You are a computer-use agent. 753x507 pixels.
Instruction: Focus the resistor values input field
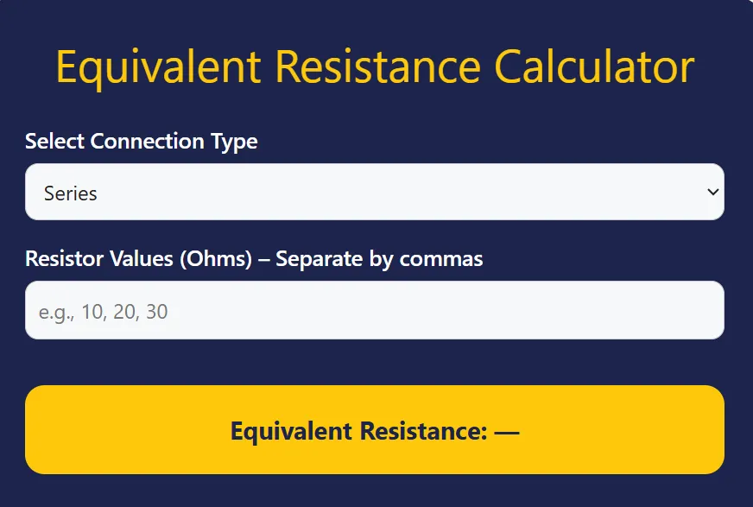[x=374, y=311]
